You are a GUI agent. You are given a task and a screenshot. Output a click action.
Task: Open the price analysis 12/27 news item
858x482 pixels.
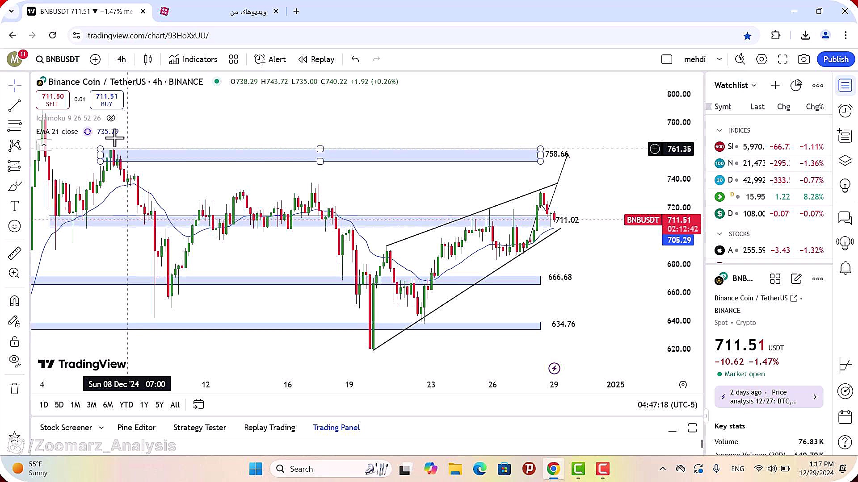[x=769, y=397]
